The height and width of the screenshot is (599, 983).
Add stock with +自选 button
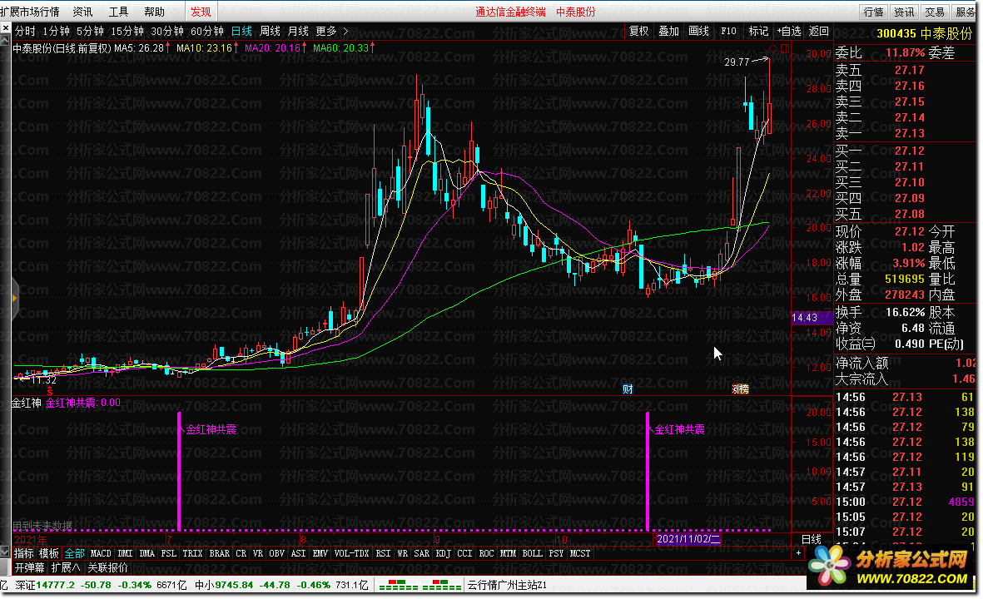coord(789,31)
